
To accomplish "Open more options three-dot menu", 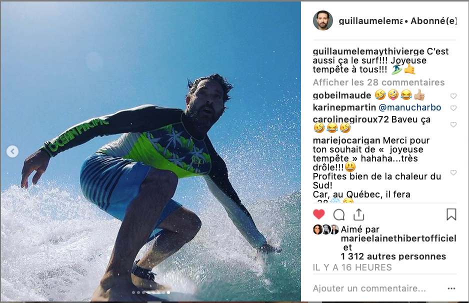I will tap(451, 288).
